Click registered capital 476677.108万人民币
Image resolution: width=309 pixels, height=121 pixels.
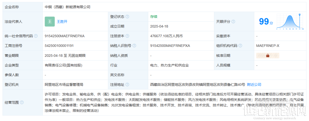(166, 36)
